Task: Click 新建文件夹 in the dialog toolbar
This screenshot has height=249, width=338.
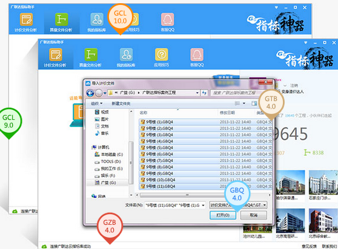Action: pyautogui.click(x=121, y=103)
